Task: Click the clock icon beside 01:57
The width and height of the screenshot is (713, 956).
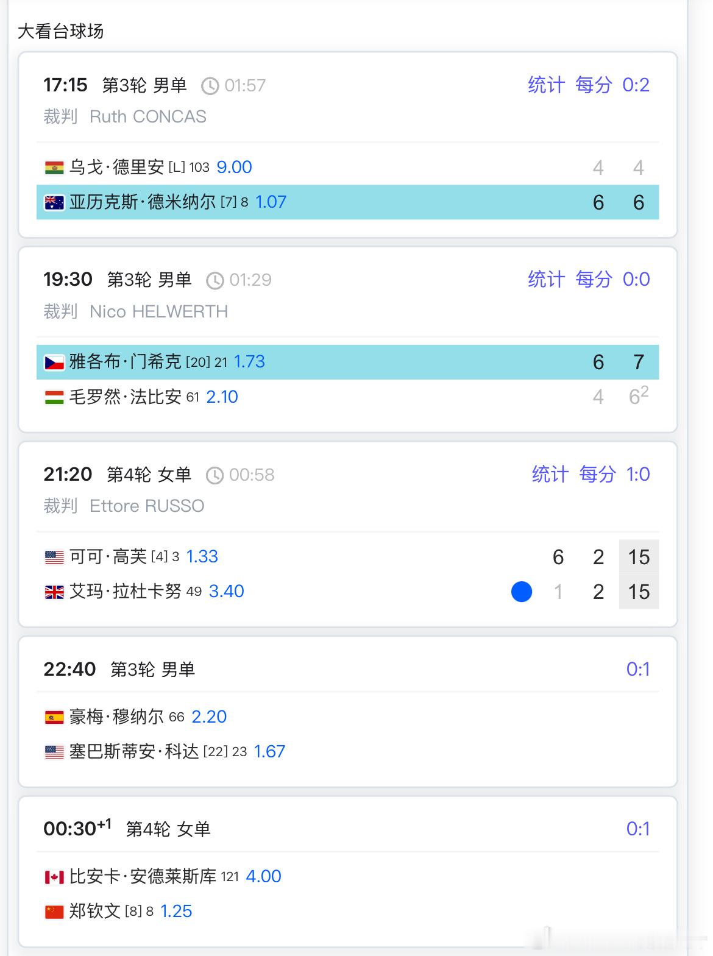Action: coord(210,86)
